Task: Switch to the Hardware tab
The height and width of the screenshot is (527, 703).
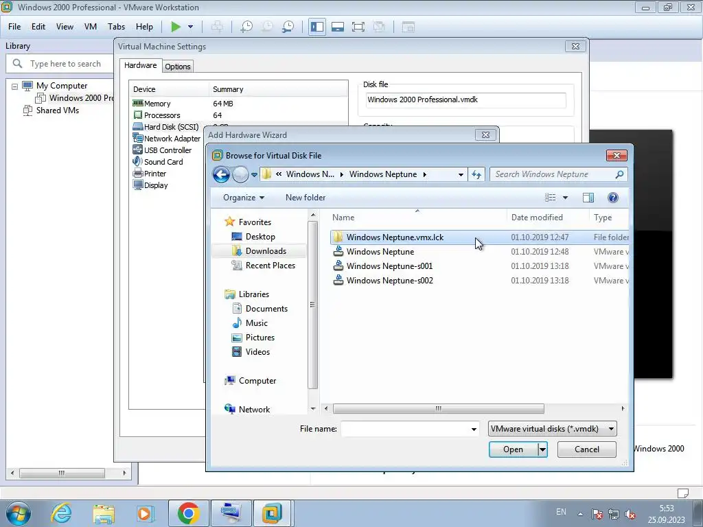Action: (x=140, y=65)
